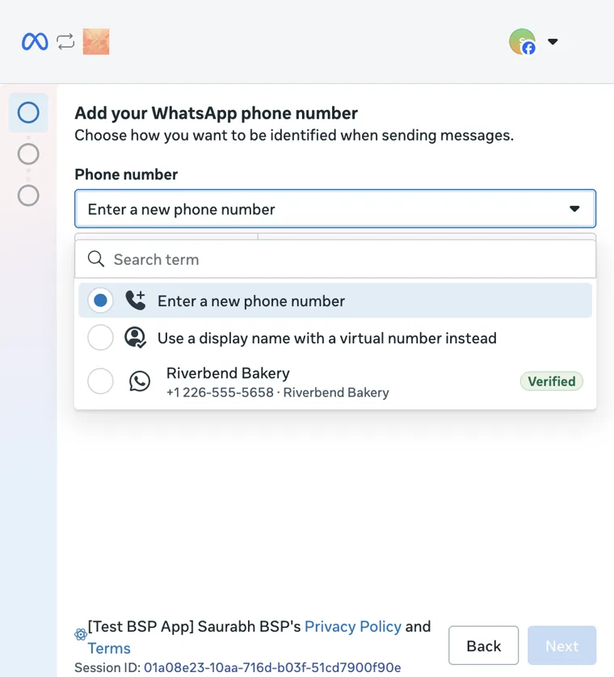
Task: Expand the account menu caret
Action: [553, 42]
